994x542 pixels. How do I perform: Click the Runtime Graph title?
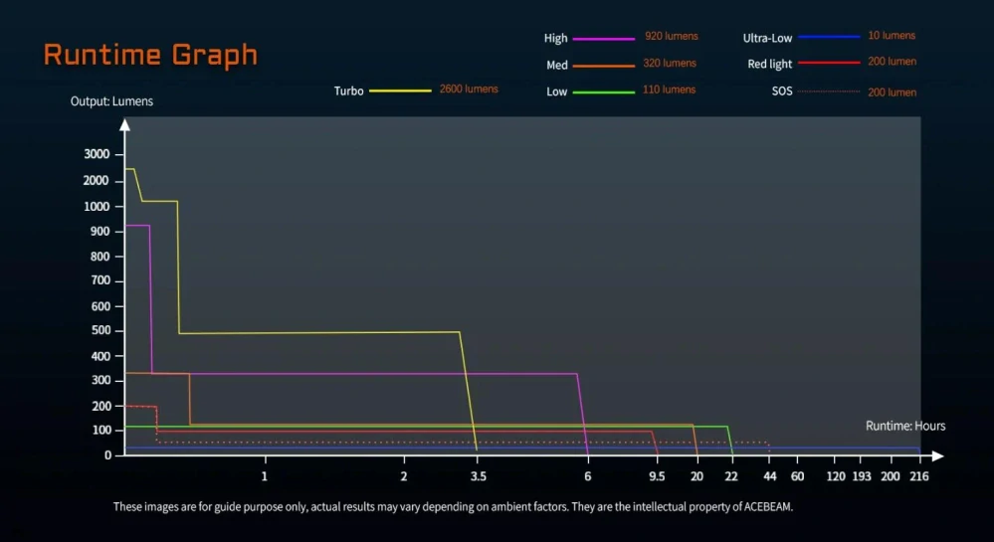(150, 55)
